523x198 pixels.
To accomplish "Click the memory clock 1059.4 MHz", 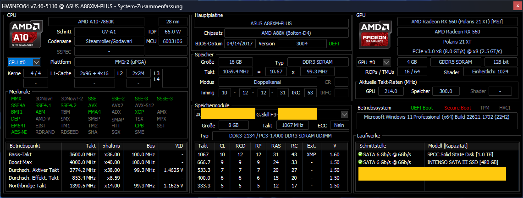I will point(236,71).
